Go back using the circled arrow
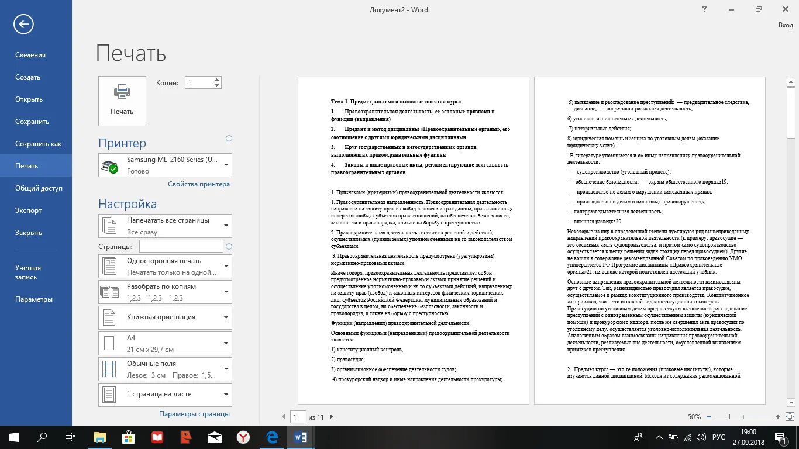Viewport: 799px width, 449px height. coord(24,24)
